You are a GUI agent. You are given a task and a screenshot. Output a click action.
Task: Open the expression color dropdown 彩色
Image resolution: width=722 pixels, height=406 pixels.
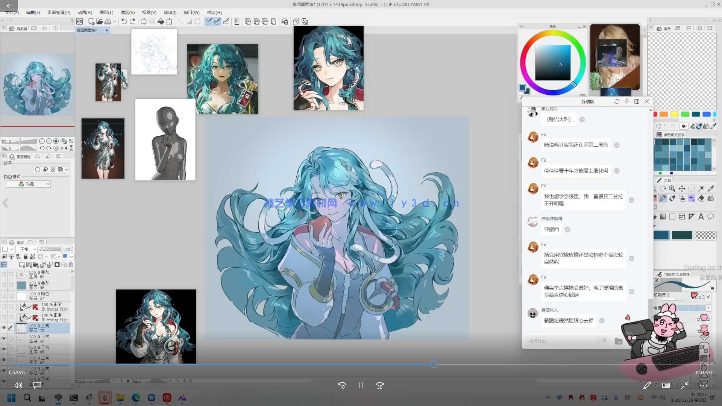tap(28, 184)
